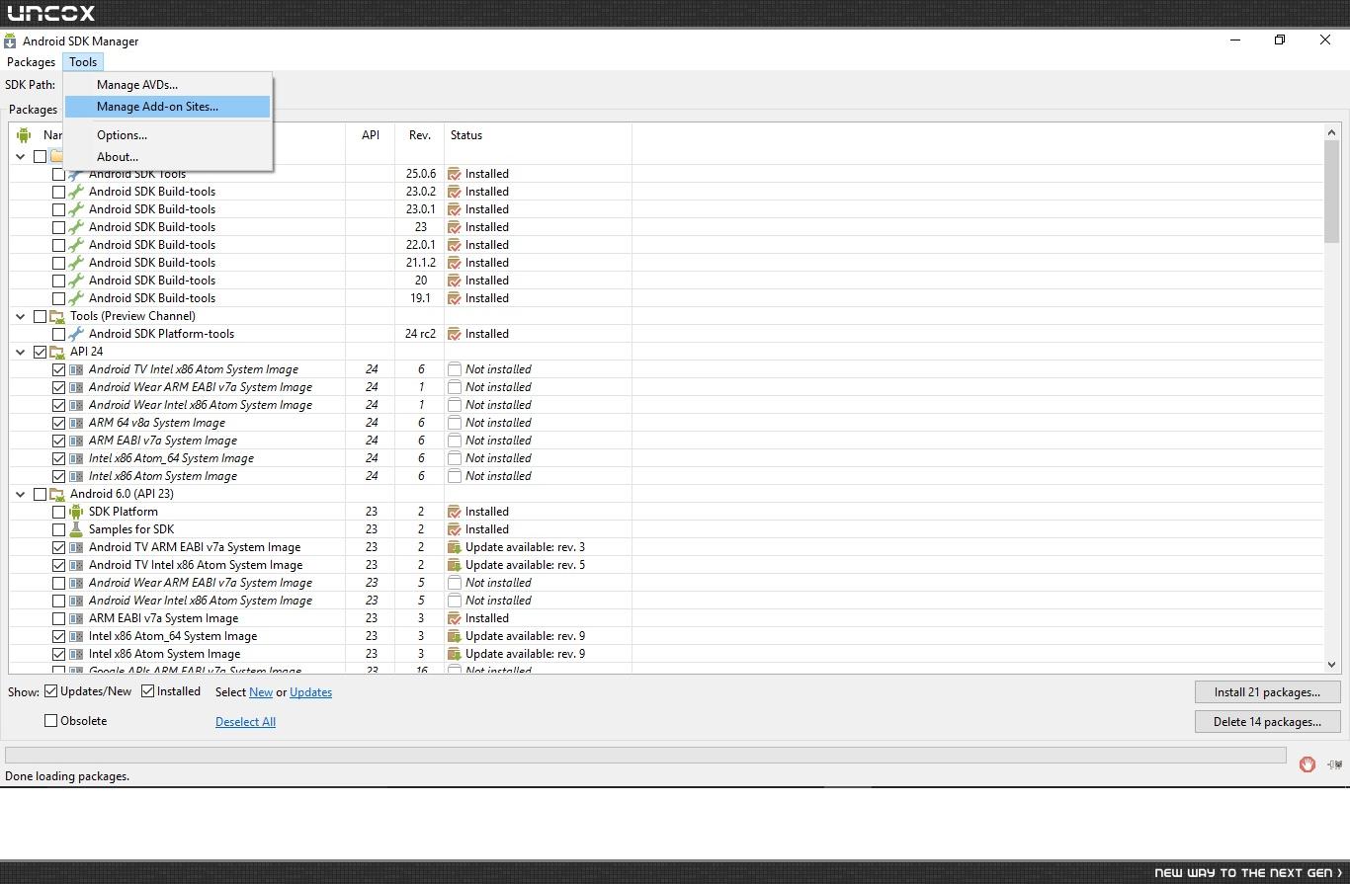Viewport: 1350px width, 884px height.
Task: Collapse the API 24 group
Action: click(x=21, y=352)
